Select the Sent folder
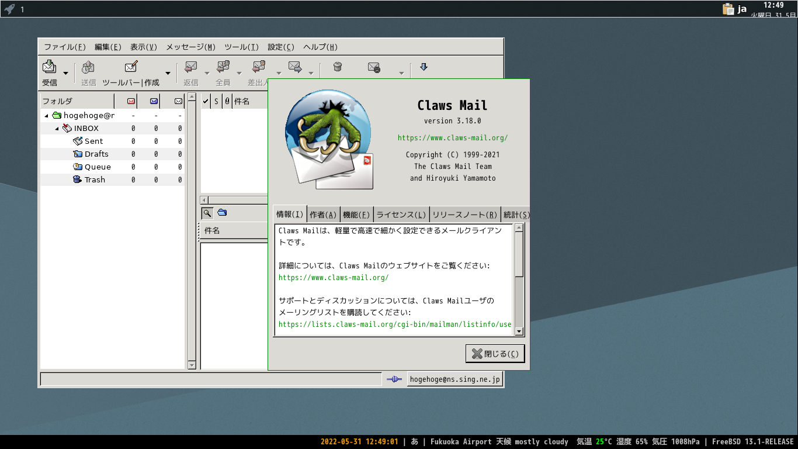 pyautogui.click(x=93, y=141)
